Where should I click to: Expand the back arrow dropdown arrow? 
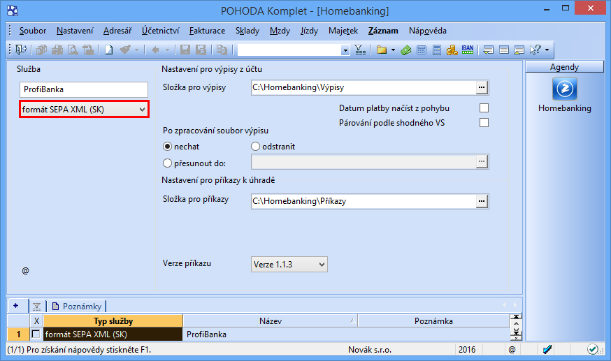(x=168, y=50)
